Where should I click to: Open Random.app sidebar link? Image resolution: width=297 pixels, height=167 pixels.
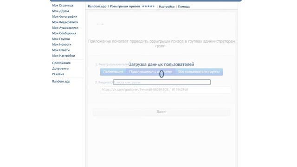pyautogui.click(x=61, y=82)
